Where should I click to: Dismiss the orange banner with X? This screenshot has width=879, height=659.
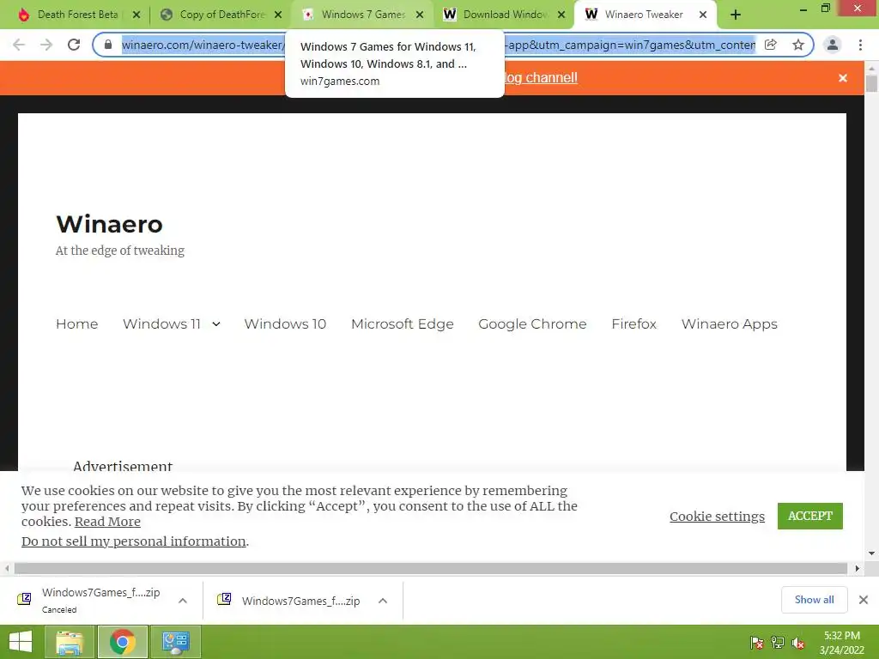coord(843,78)
